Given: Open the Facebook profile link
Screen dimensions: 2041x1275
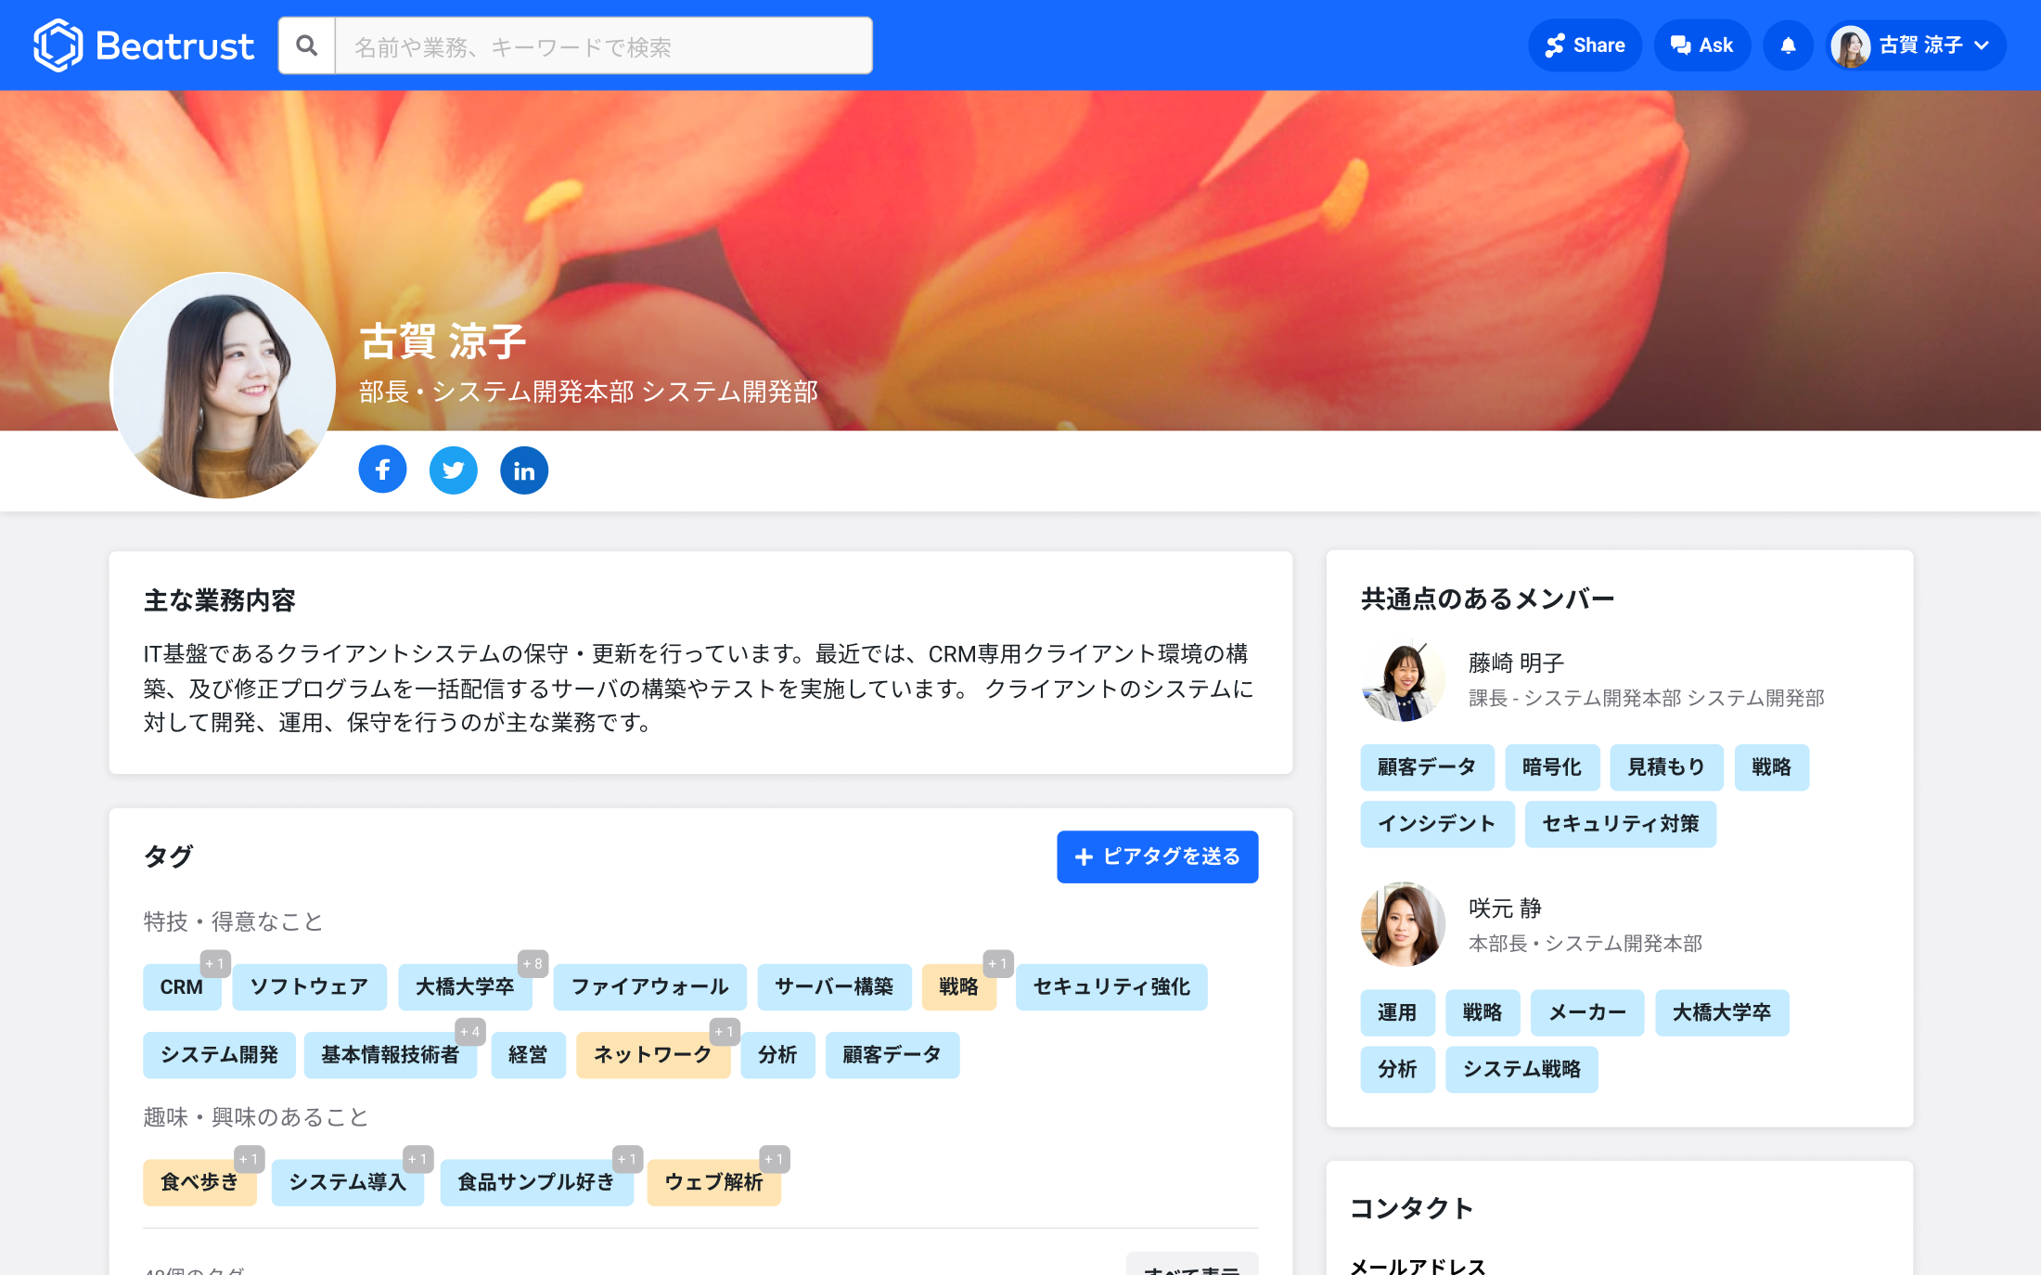Looking at the screenshot, I should (x=382, y=470).
